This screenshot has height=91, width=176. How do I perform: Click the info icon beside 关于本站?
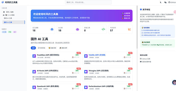[141, 10]
